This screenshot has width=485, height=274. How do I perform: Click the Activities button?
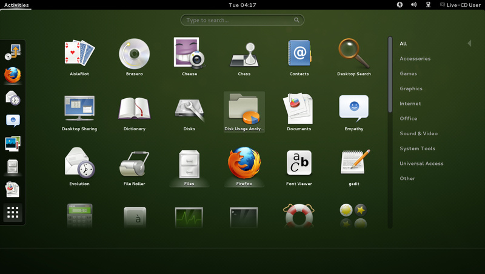pyautogui.click(x=16, y=5)
